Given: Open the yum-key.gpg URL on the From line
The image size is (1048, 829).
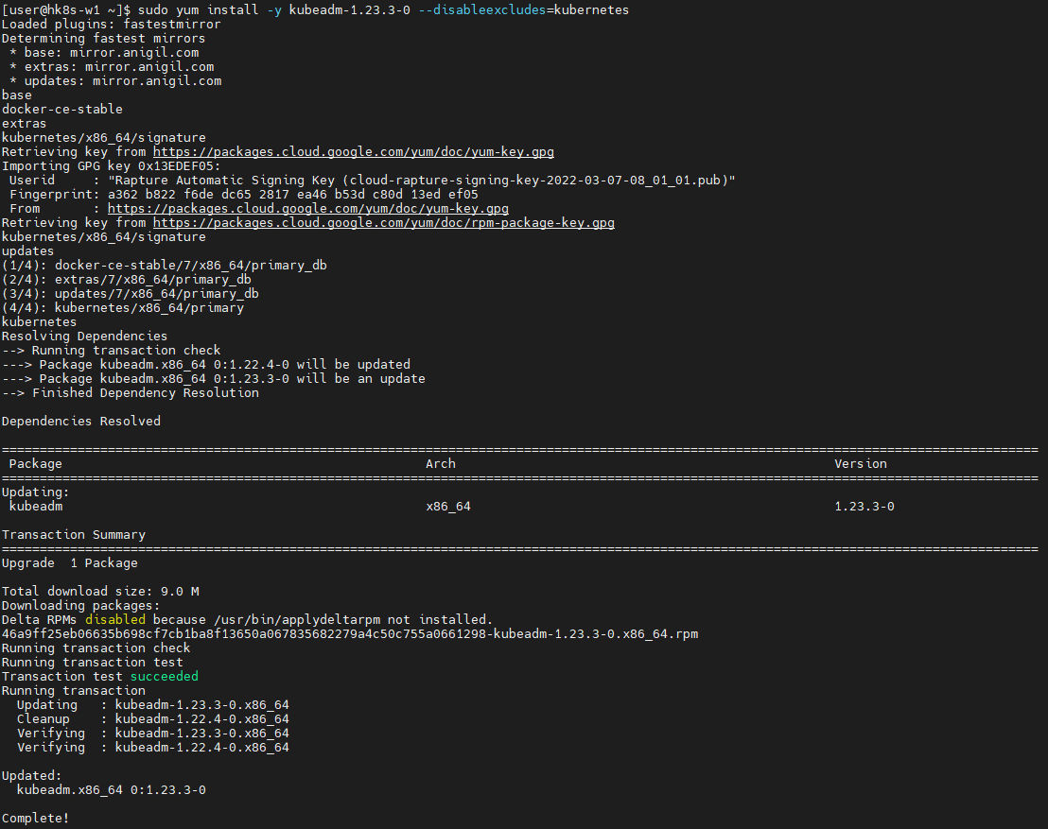Looking at the screenshot, I should pyautogui.click(x=308, y=208).
